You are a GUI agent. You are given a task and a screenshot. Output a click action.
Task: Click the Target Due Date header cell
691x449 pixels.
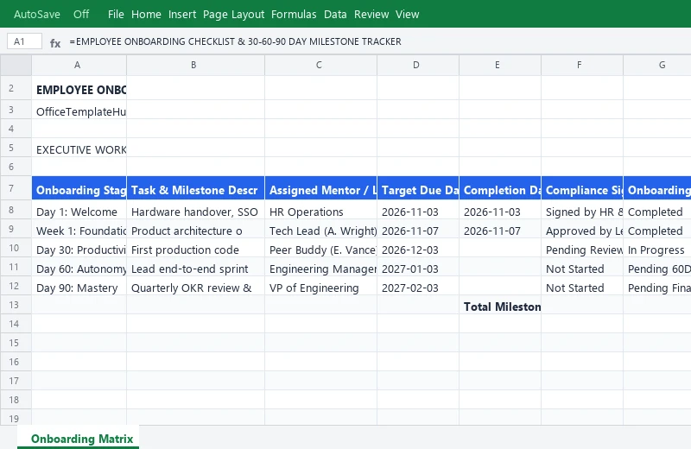418,189
